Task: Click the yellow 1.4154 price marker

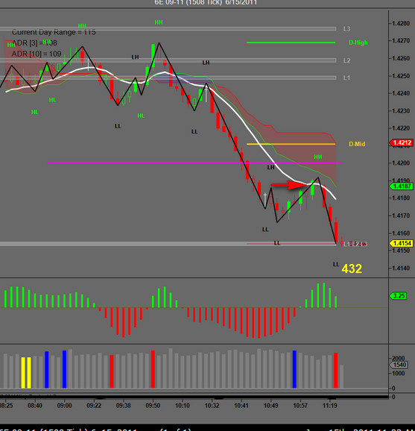Action: click(402, 243)
